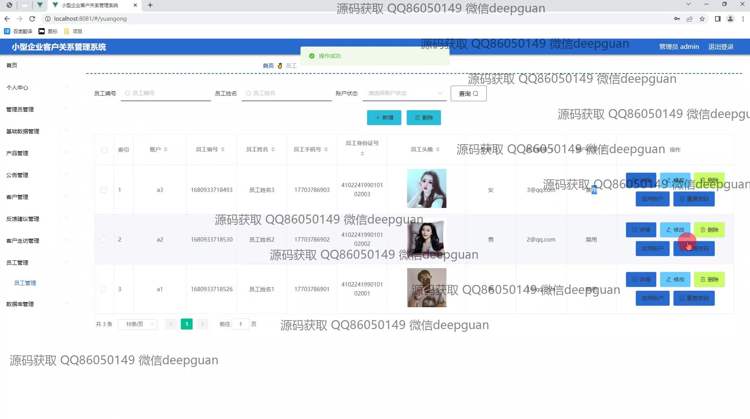Click the 员工编号 search input field
The image size is (750, 419).
coord(168,93)
